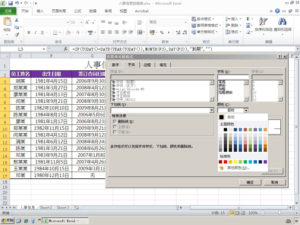Click the Page Layout view status bar icon
The height and width of the screenshot is (225, 300).
point(237,213)
